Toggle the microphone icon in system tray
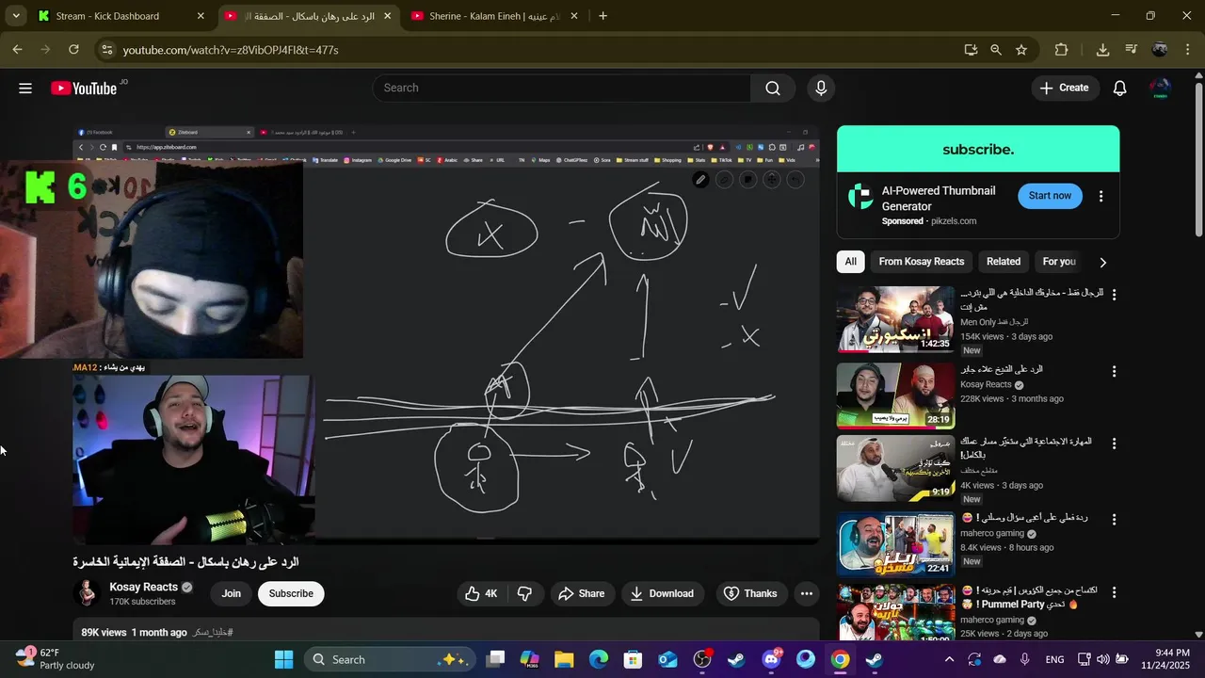This screenshot has width=1205, height=678. pyautogui.click(x=1025, y=659)
